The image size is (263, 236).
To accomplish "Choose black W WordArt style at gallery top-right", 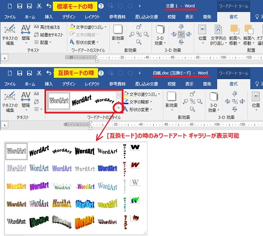I will [x=135, y=147].
